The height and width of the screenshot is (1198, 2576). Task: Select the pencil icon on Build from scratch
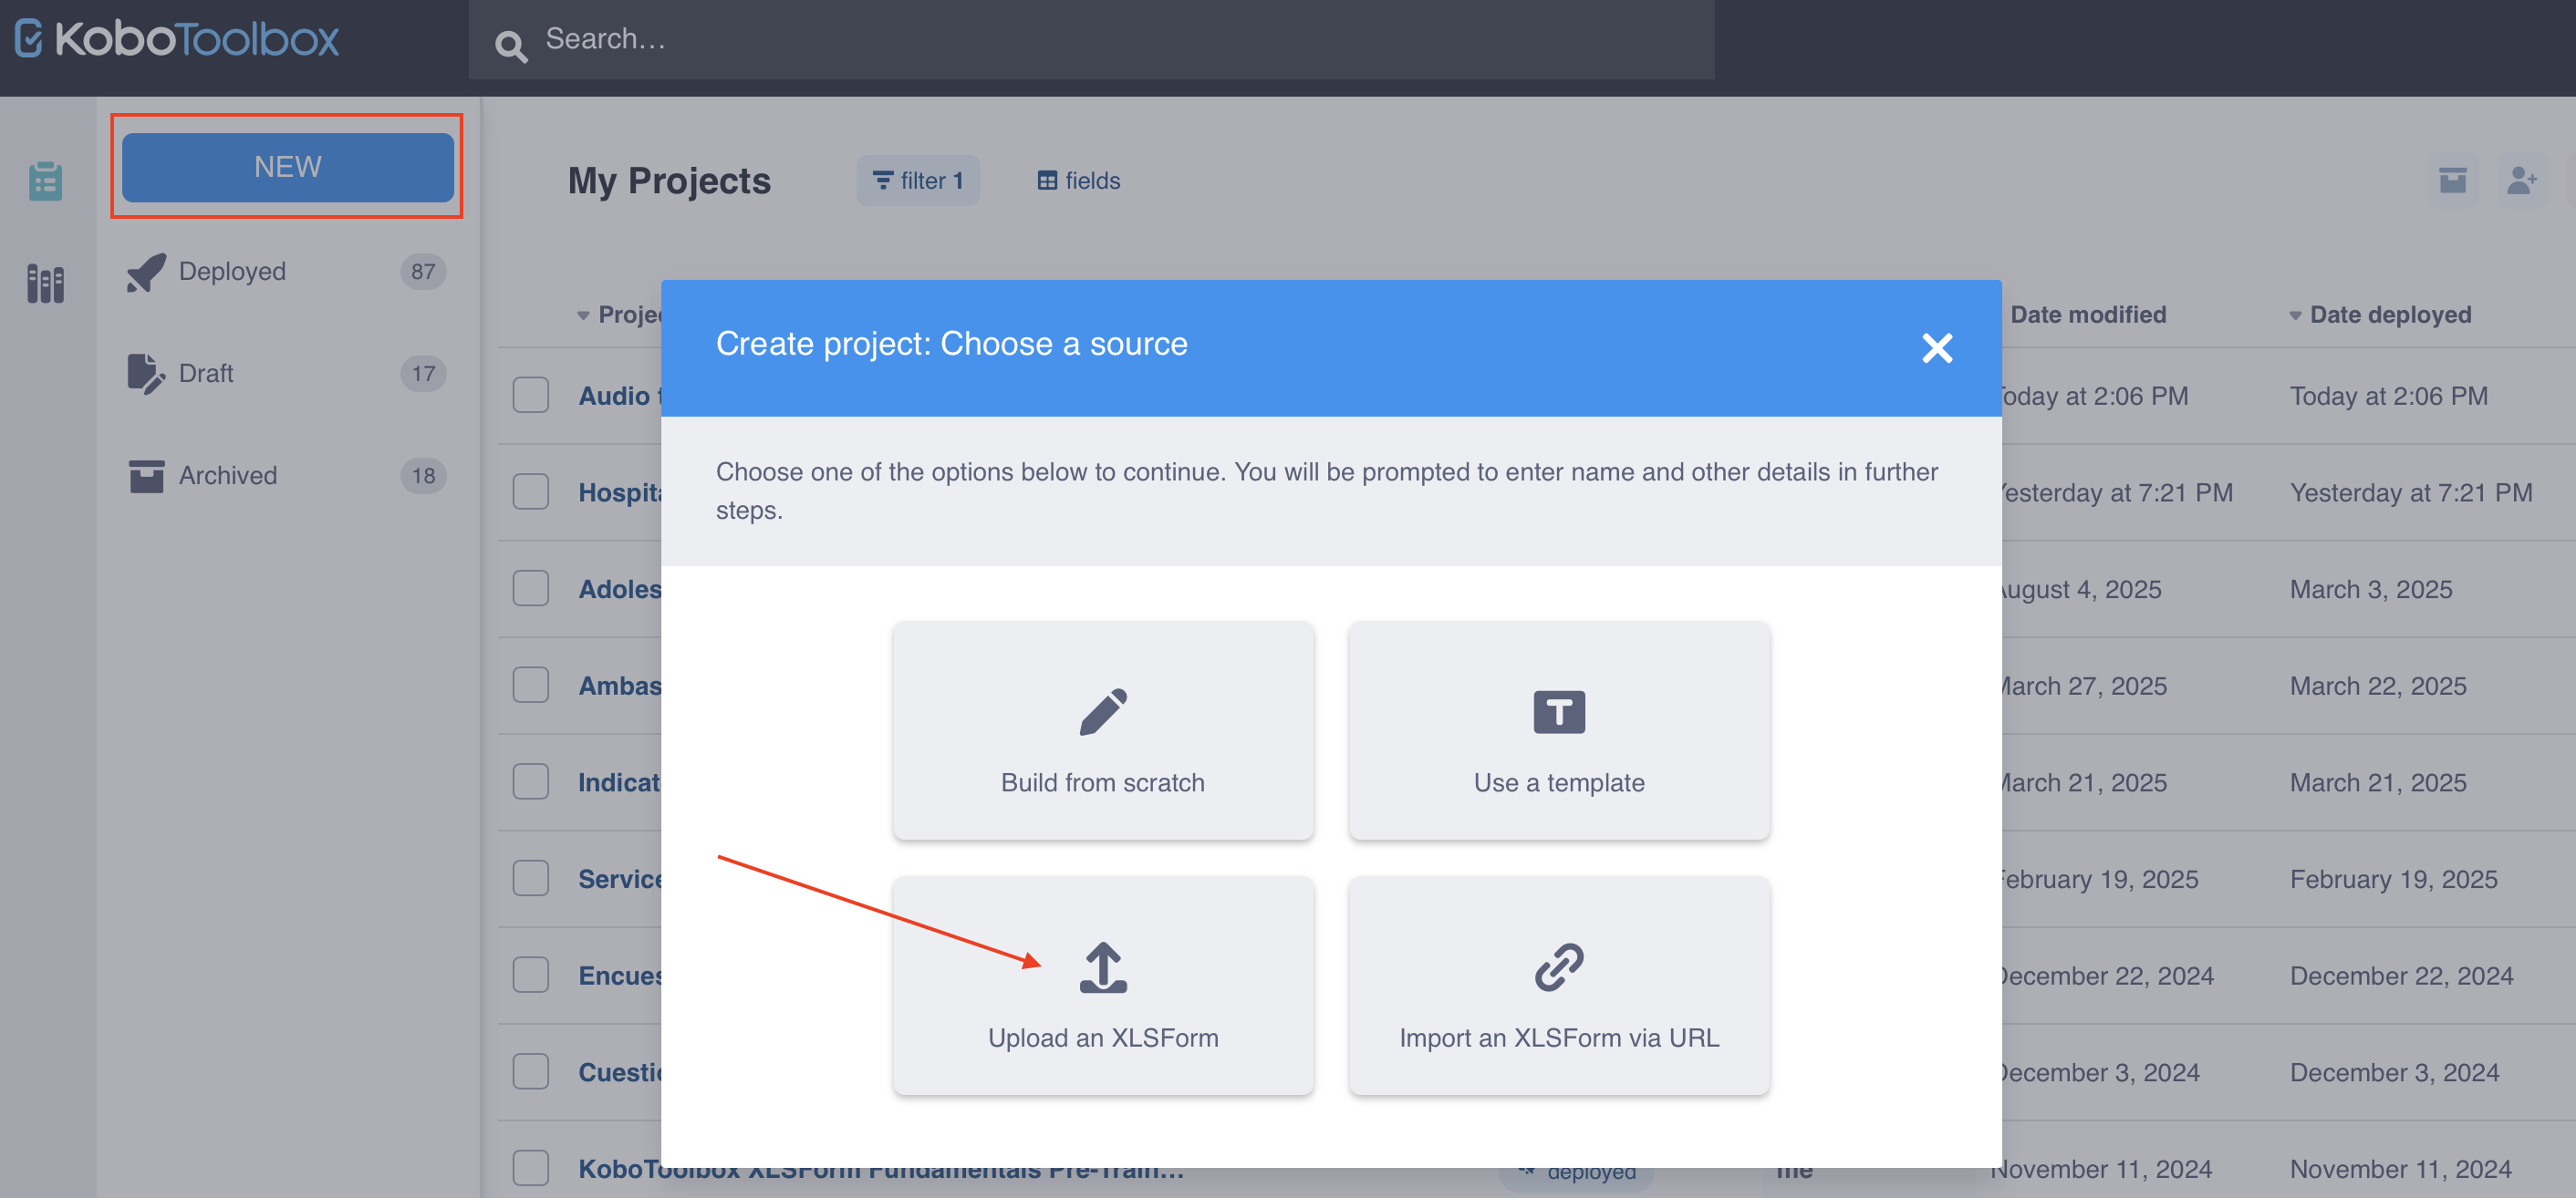[x=1103, y=711]
